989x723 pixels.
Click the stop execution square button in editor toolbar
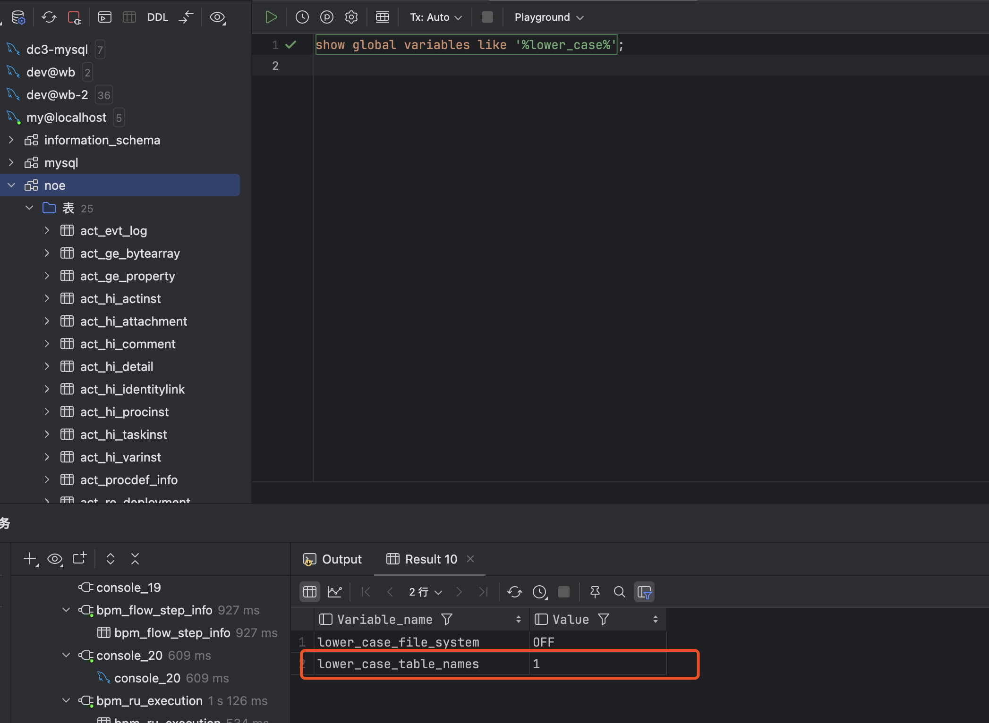coord(487,17)
